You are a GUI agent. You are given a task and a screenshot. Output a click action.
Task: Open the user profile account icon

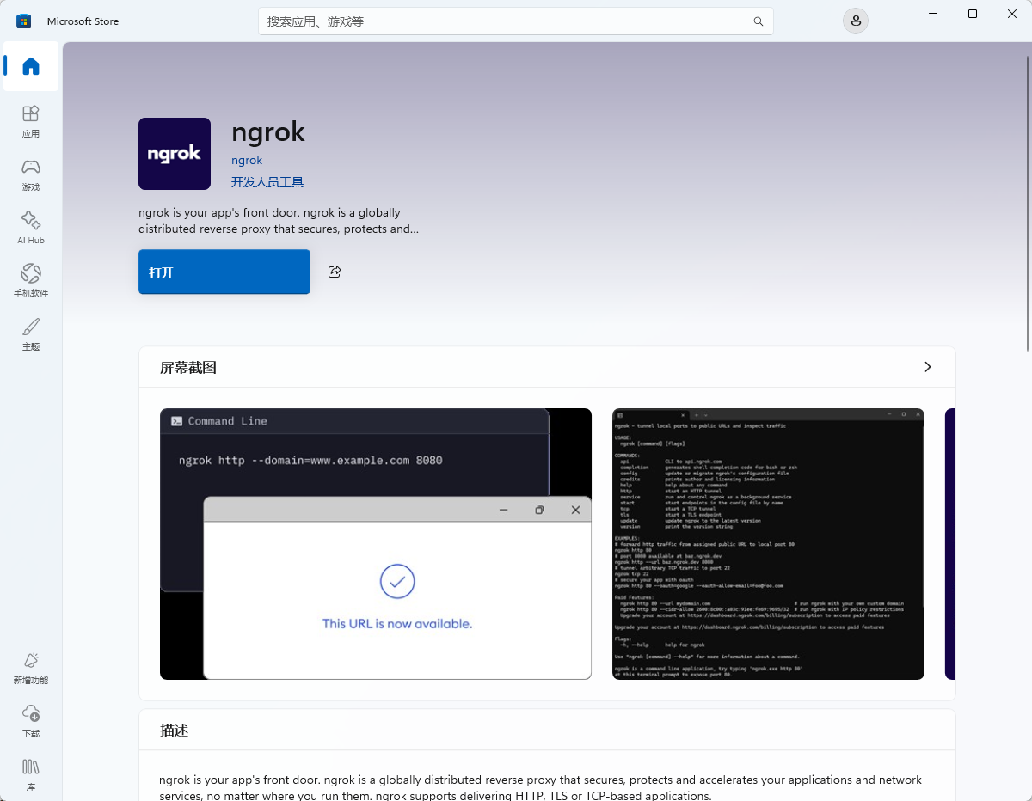click(855, 21)
